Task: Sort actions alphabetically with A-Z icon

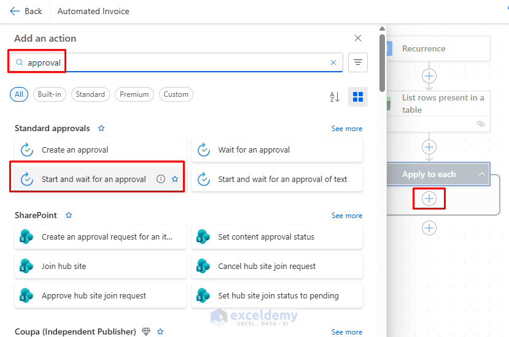Action: click(x=335, y=97)
